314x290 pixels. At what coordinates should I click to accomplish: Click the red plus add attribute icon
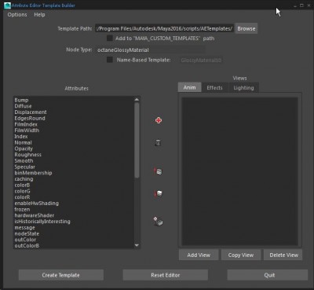pos(159,120)
